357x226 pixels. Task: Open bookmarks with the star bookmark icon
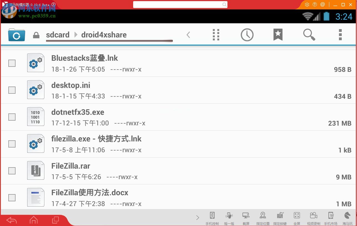pos(278,35)
